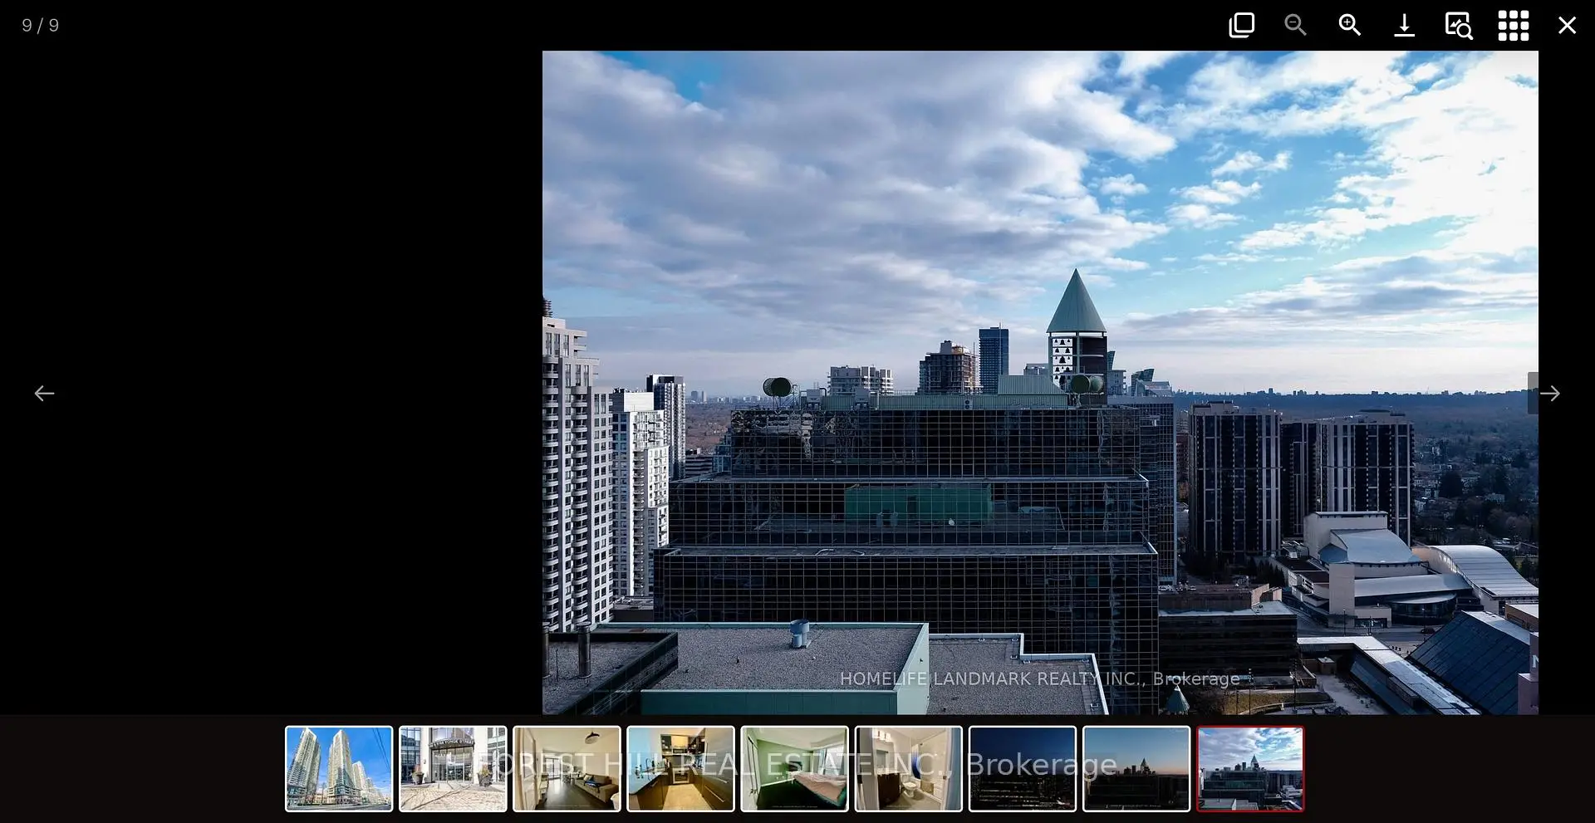Open the living room thumbnail
The height and width of the screenshot is (823, 1595).
coord(567,768)
